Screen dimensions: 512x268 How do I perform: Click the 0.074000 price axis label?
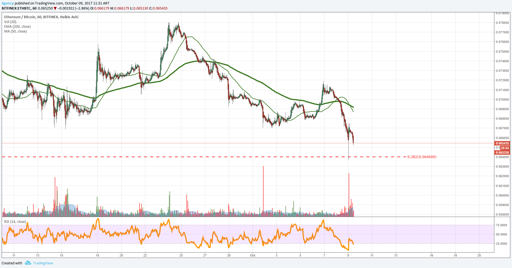(x=502, y=61)
